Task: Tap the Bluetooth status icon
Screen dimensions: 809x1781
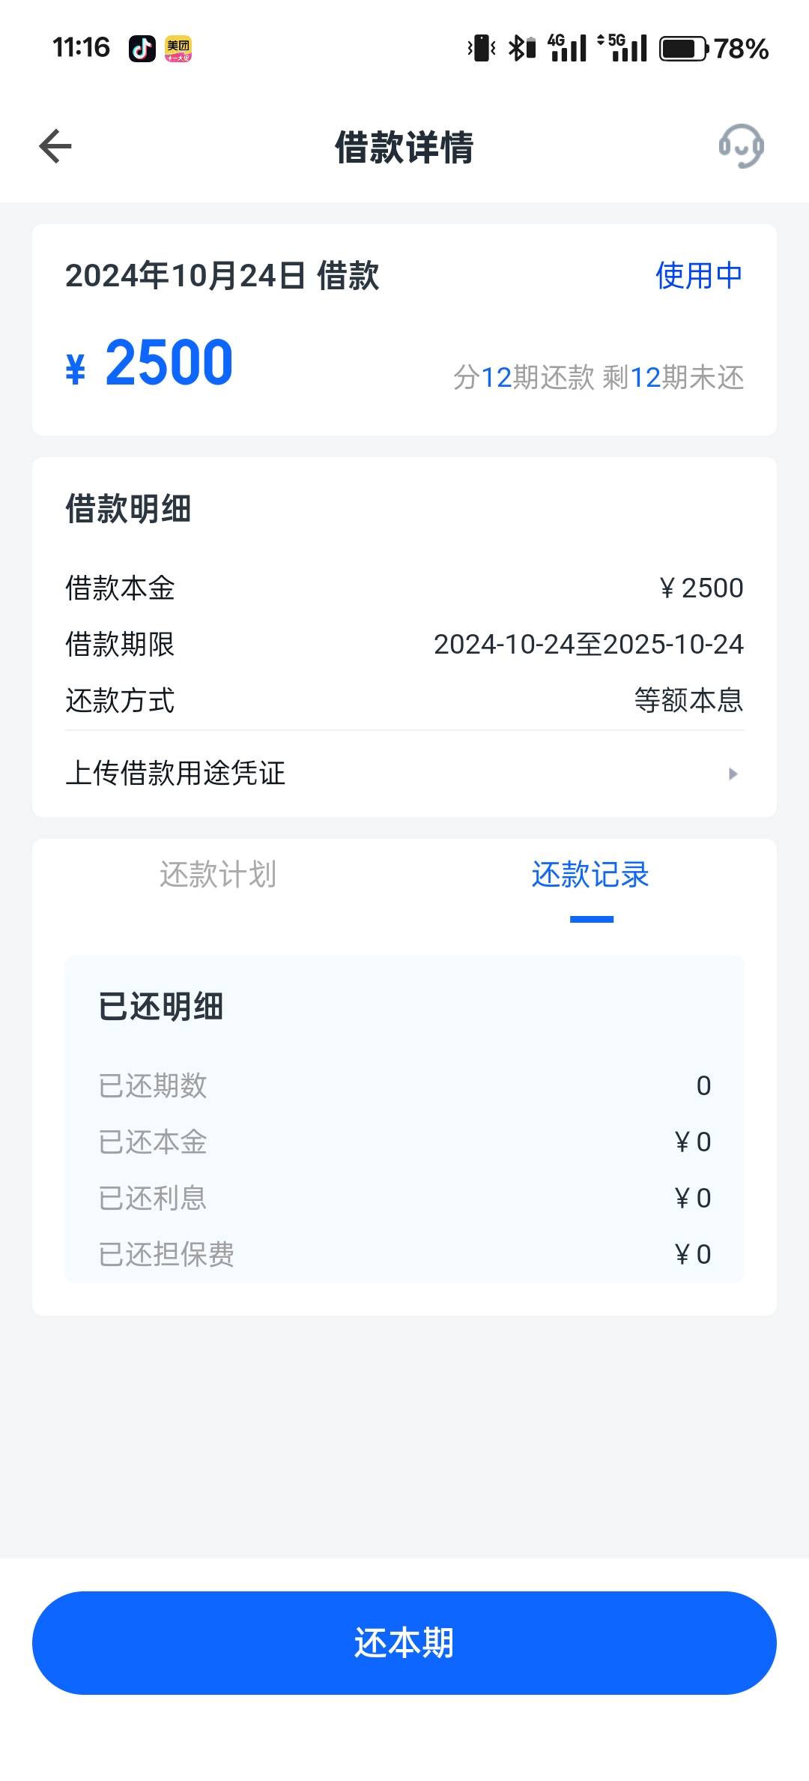Action: pos(522,49)
